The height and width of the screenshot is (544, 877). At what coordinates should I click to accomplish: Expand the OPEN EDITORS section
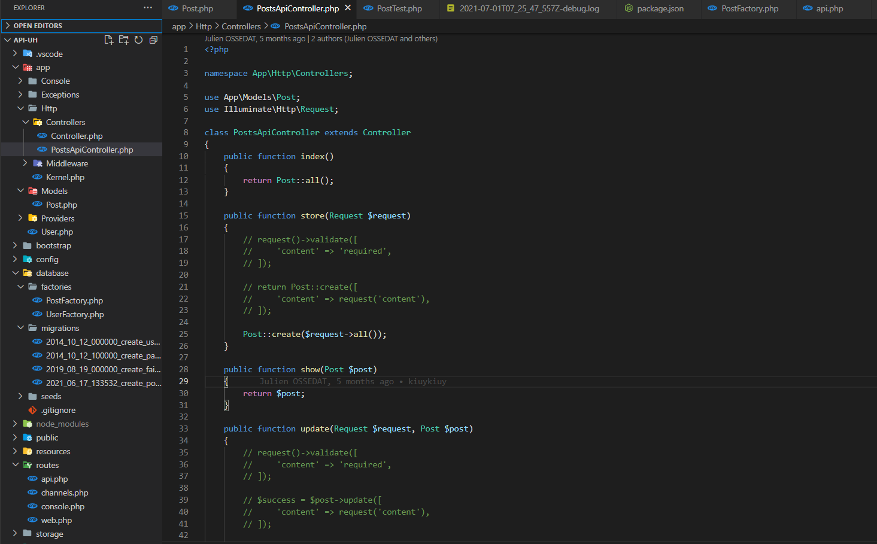[x=82, y=26]
